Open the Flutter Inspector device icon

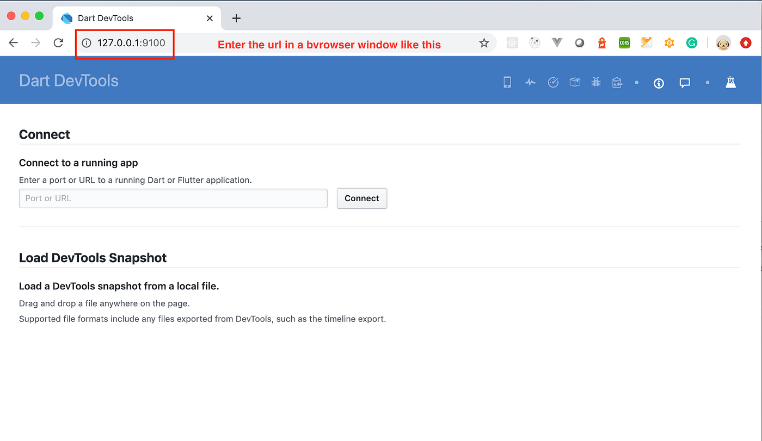pos(507,82)
